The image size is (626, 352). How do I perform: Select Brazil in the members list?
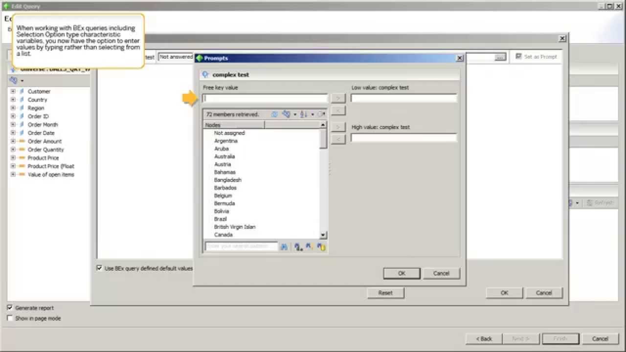point(221,219)
